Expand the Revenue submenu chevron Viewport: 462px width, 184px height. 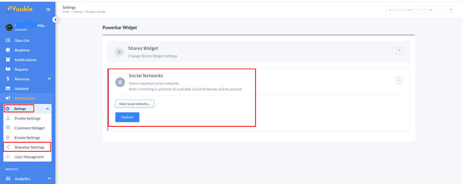point(49,79)
